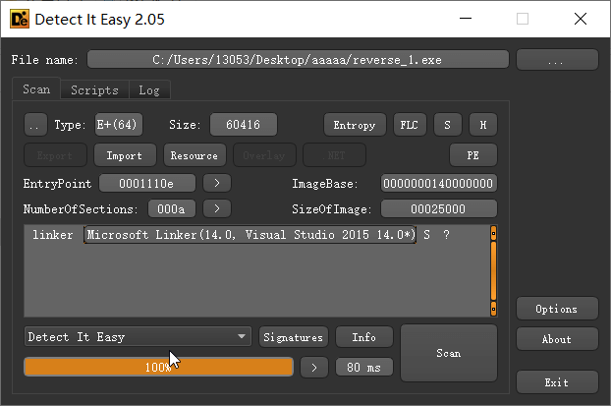This screenshot has width=611, height=406.
Task: Click the large Scan button
Action: [x=449, y=353]
